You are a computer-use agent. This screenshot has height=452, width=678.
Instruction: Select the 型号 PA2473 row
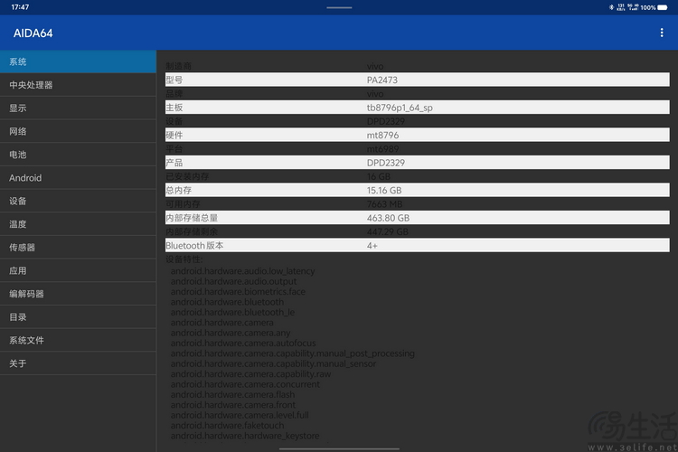(418, 80)
